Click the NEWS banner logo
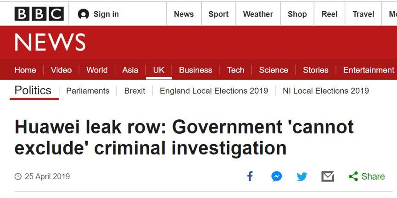Viewport: 397px width, 198px height. click(x=50, y=43)
